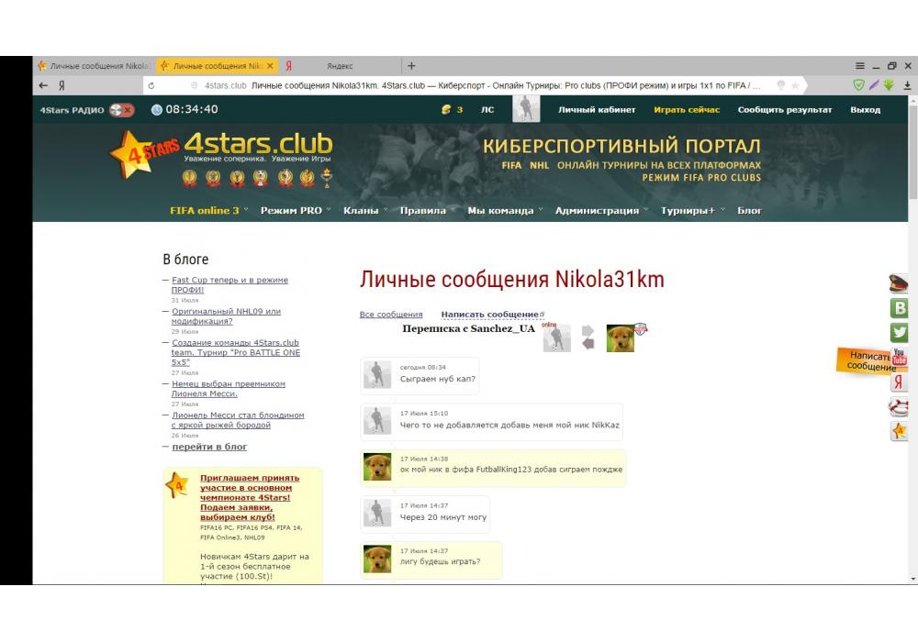
Task: Open the Yandex side icon
Action: pos(899,382)
